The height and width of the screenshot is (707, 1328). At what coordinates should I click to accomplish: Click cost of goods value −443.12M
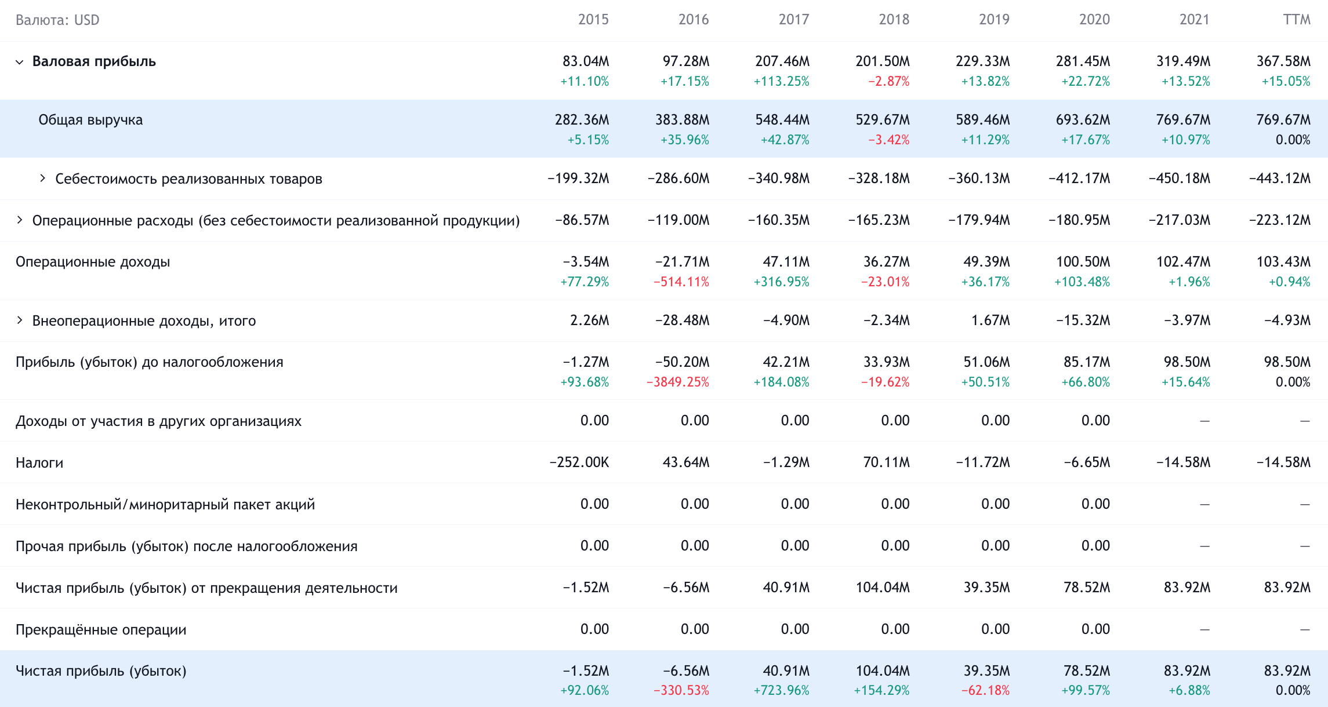pos(1280,178)
